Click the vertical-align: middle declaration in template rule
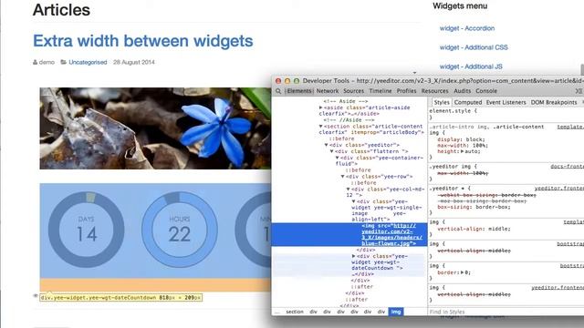Viewport: 584px width, 328px height. coord(474,229)
